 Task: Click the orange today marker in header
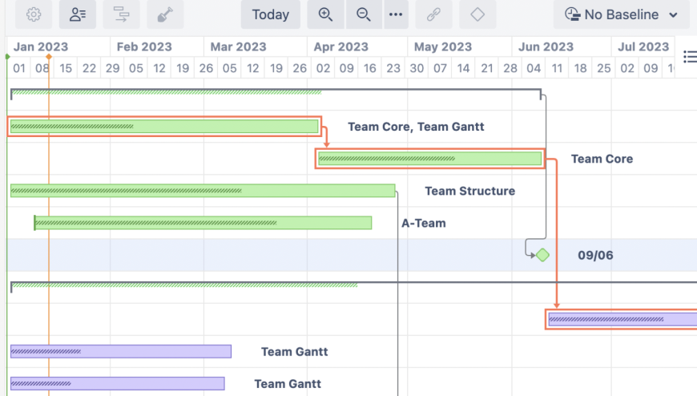tap(49, 56)
